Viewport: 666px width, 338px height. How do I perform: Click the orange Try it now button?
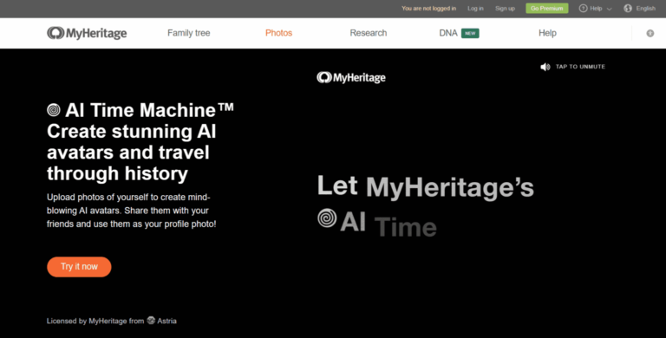79,267
